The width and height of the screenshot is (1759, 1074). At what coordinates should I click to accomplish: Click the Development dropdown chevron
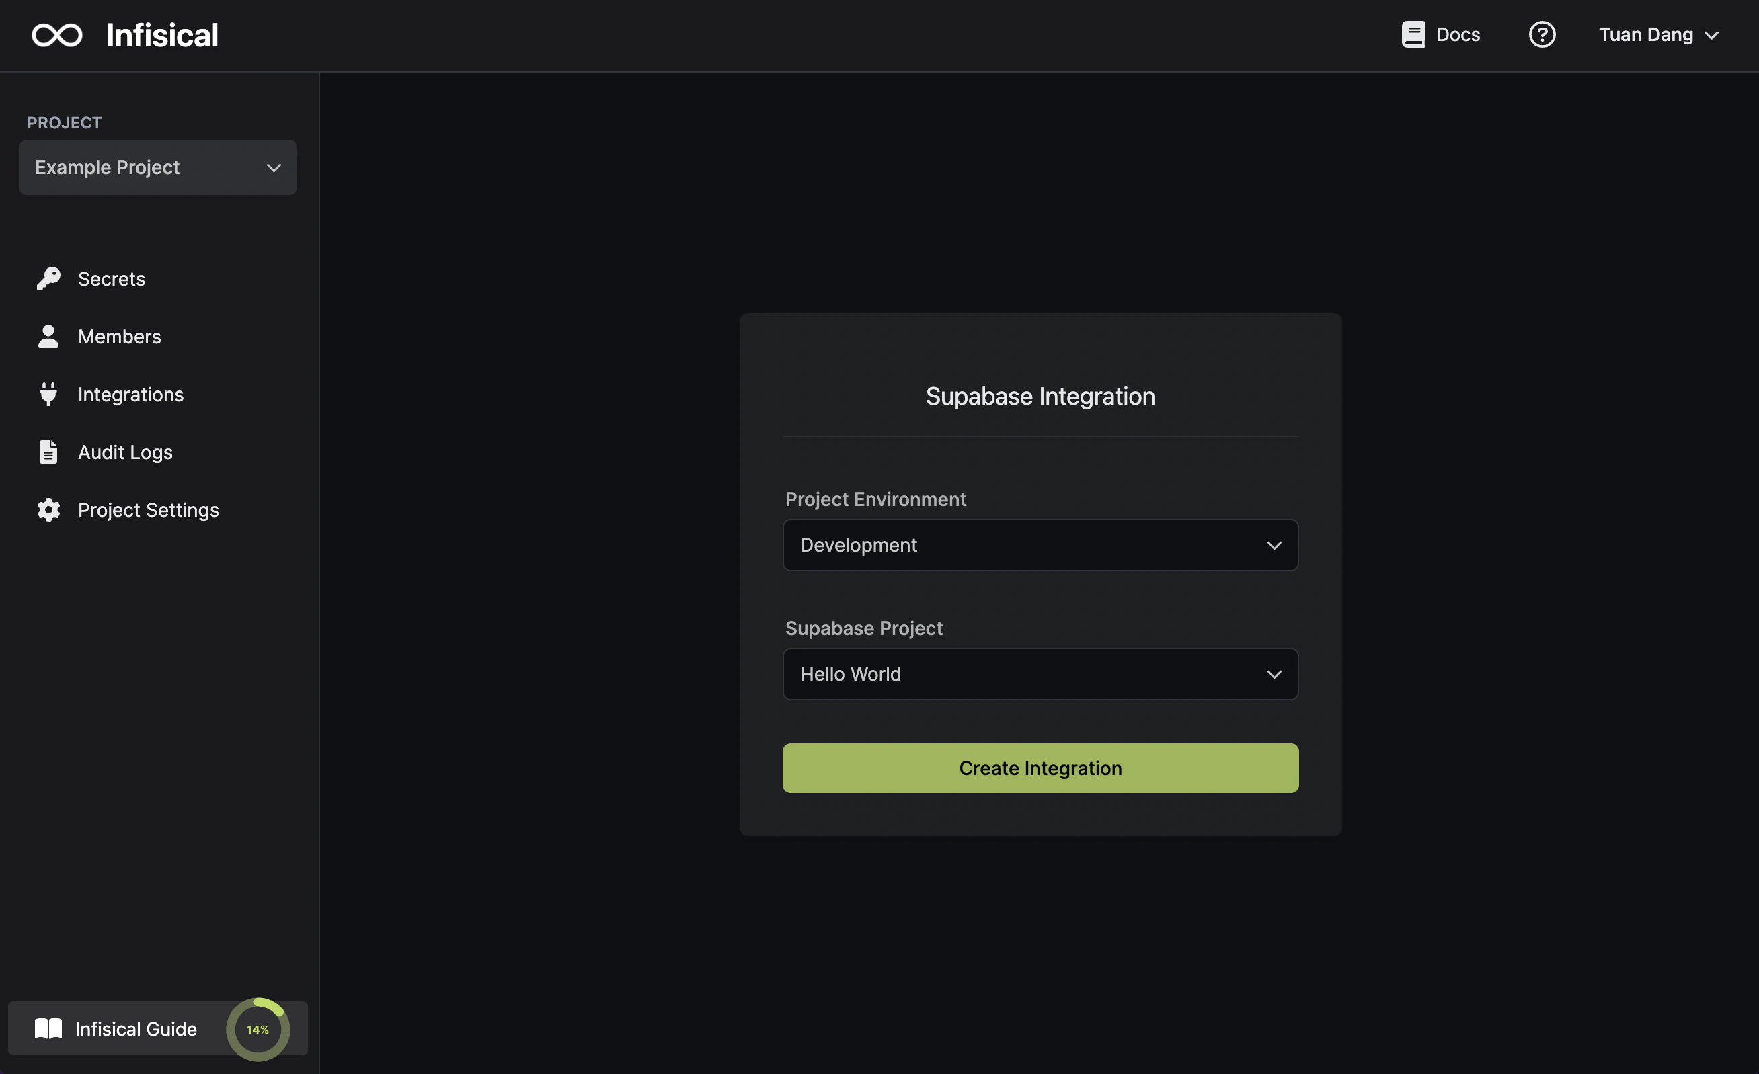[x=1274, y=545]
